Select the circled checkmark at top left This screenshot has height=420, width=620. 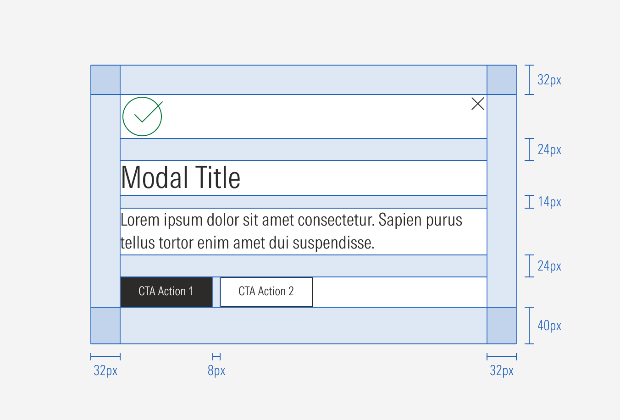(x=142, y=116)
